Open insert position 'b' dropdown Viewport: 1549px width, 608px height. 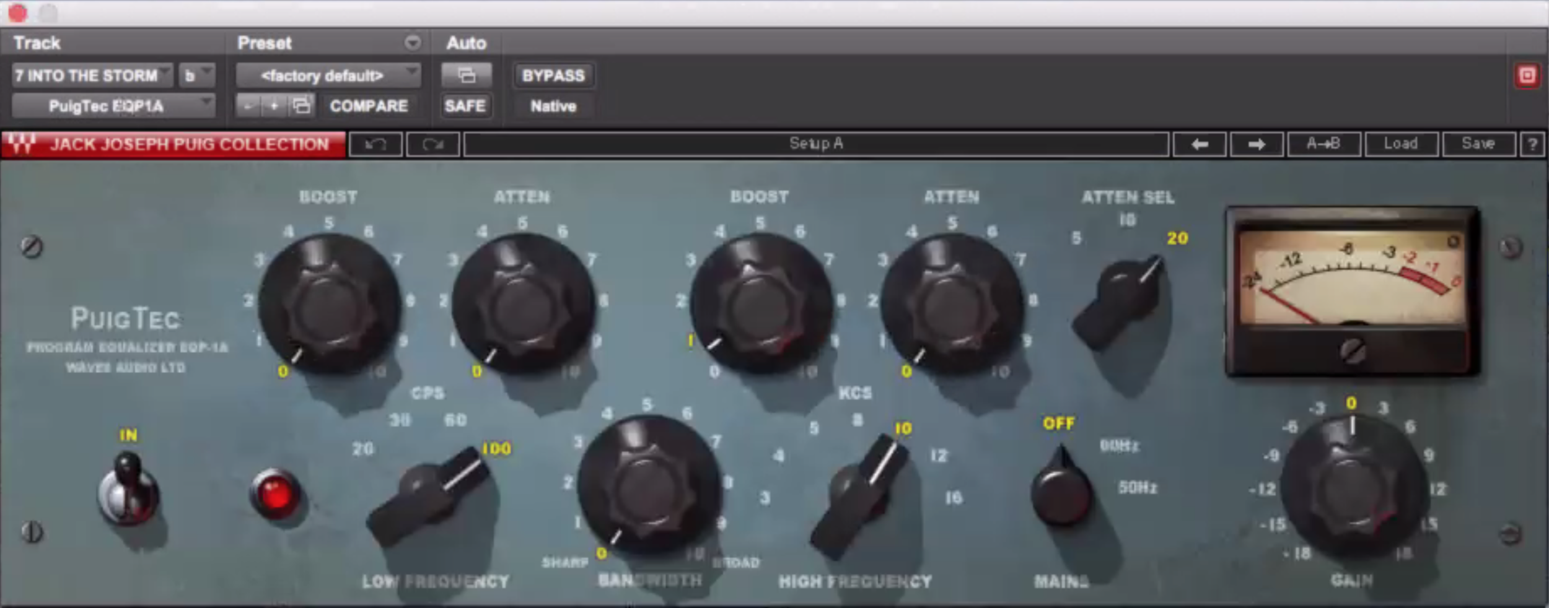coord(197,76)
